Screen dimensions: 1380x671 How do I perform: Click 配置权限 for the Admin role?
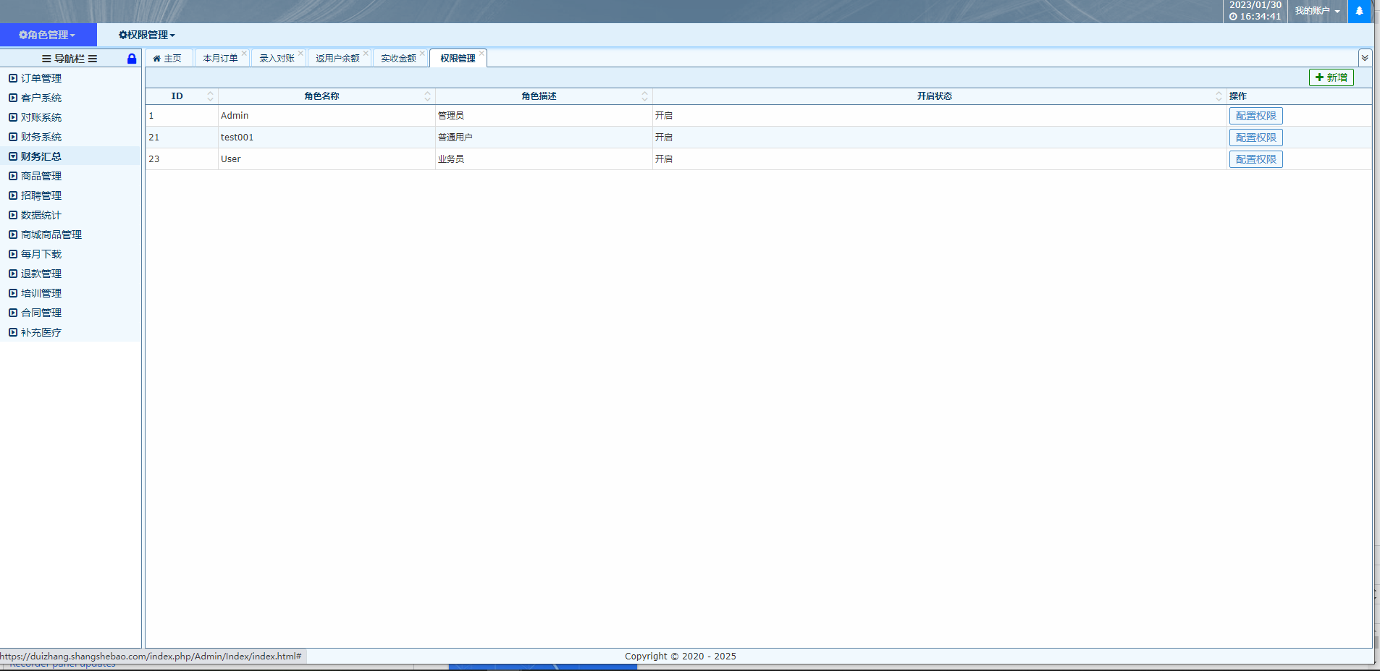[x=1255, y=116]
